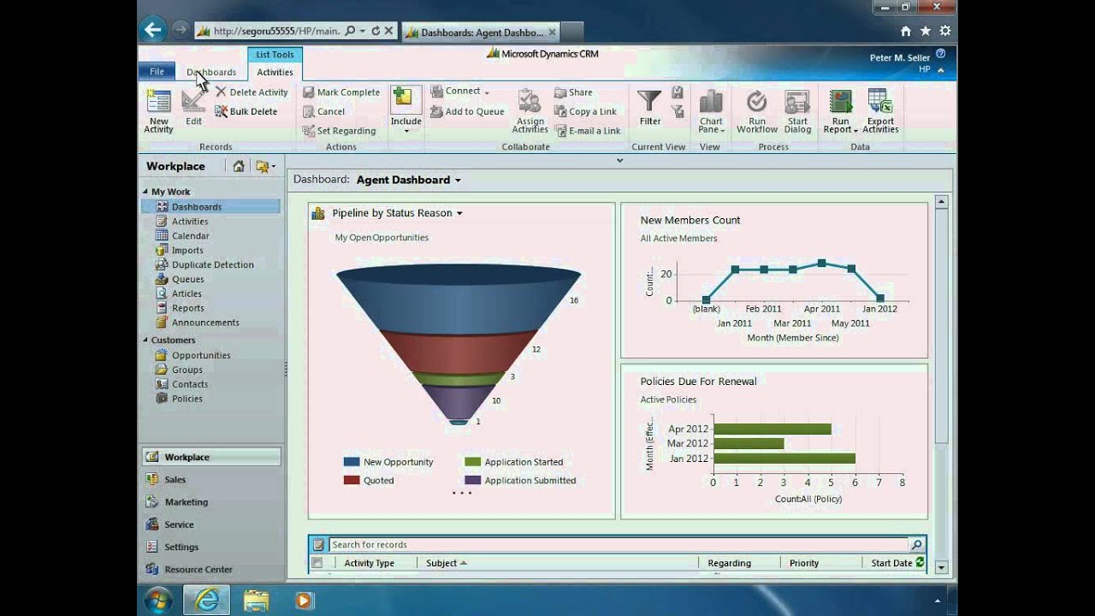Click Copy a Link
The width and height of the screenshot is (1095, 616).
[x=585, y=111]
